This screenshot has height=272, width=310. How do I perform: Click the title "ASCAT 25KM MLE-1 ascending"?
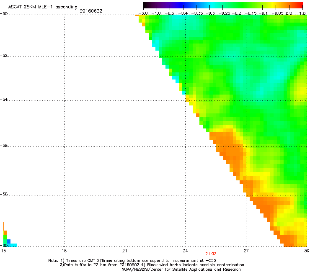[43, 7]
